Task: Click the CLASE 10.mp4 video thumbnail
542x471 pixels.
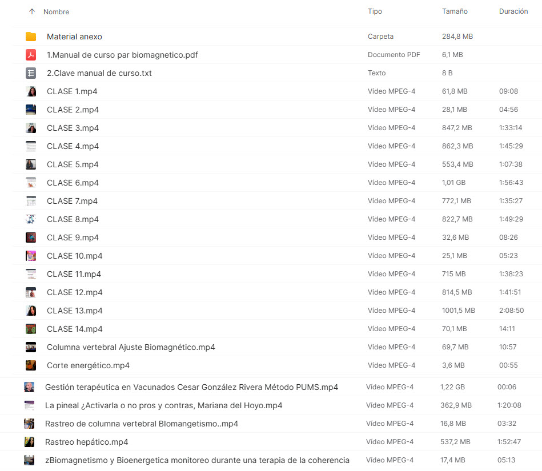Action: tap(31, 256)
